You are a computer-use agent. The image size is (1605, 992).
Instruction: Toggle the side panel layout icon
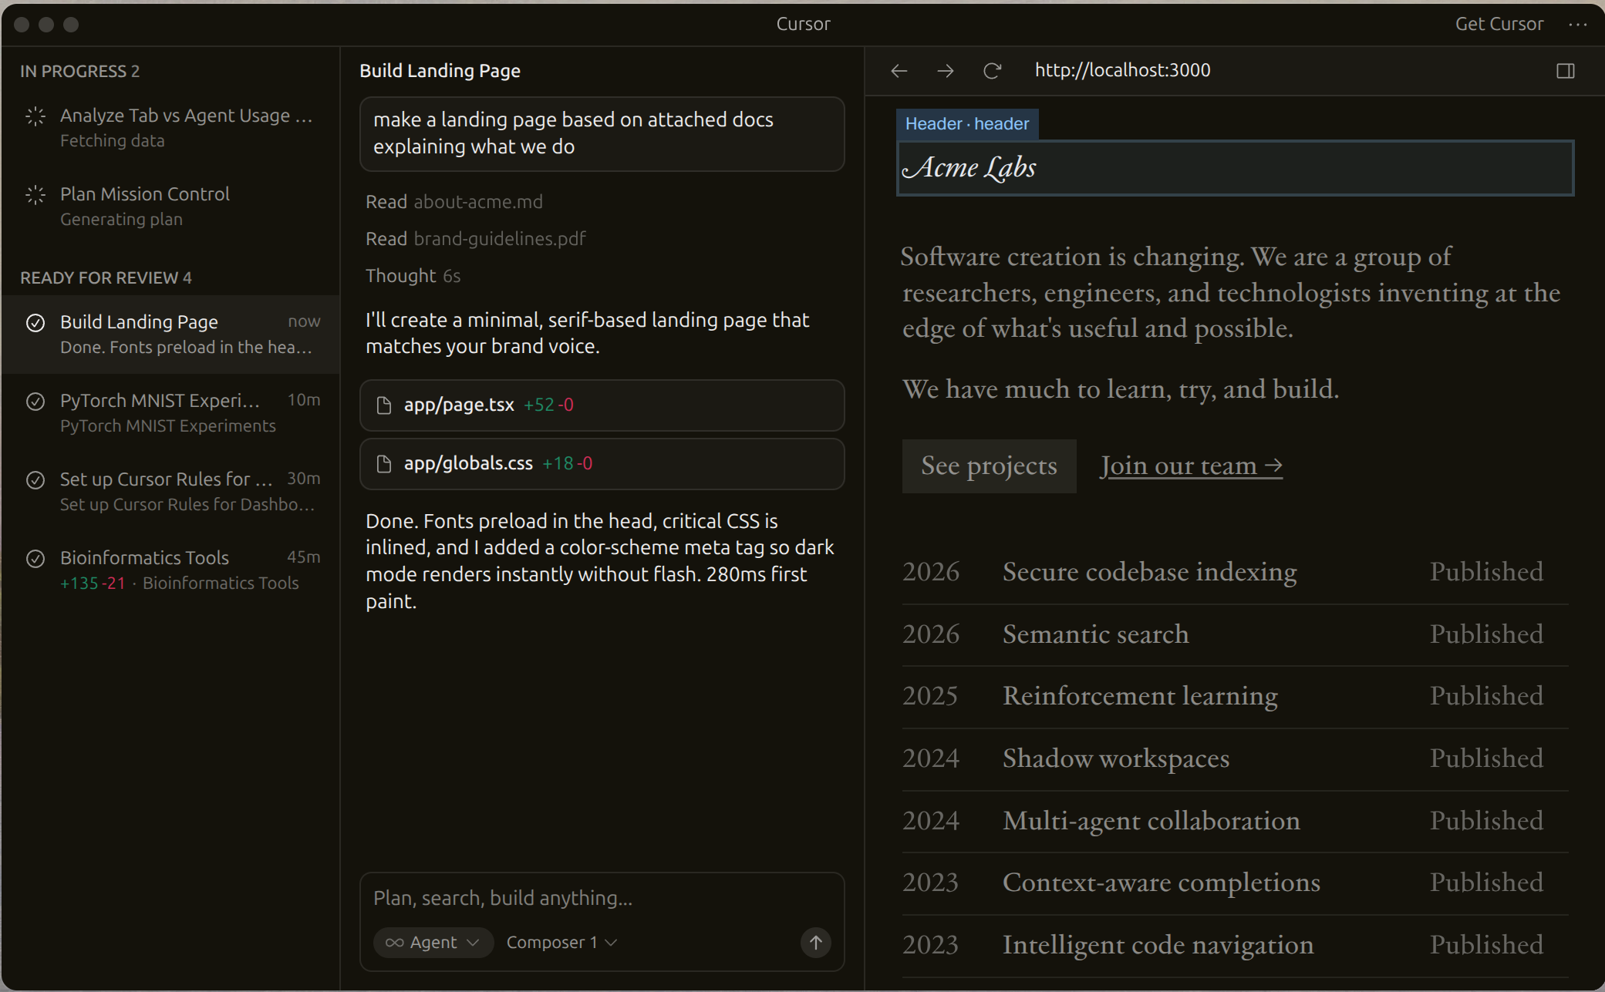click(1565, 71)
